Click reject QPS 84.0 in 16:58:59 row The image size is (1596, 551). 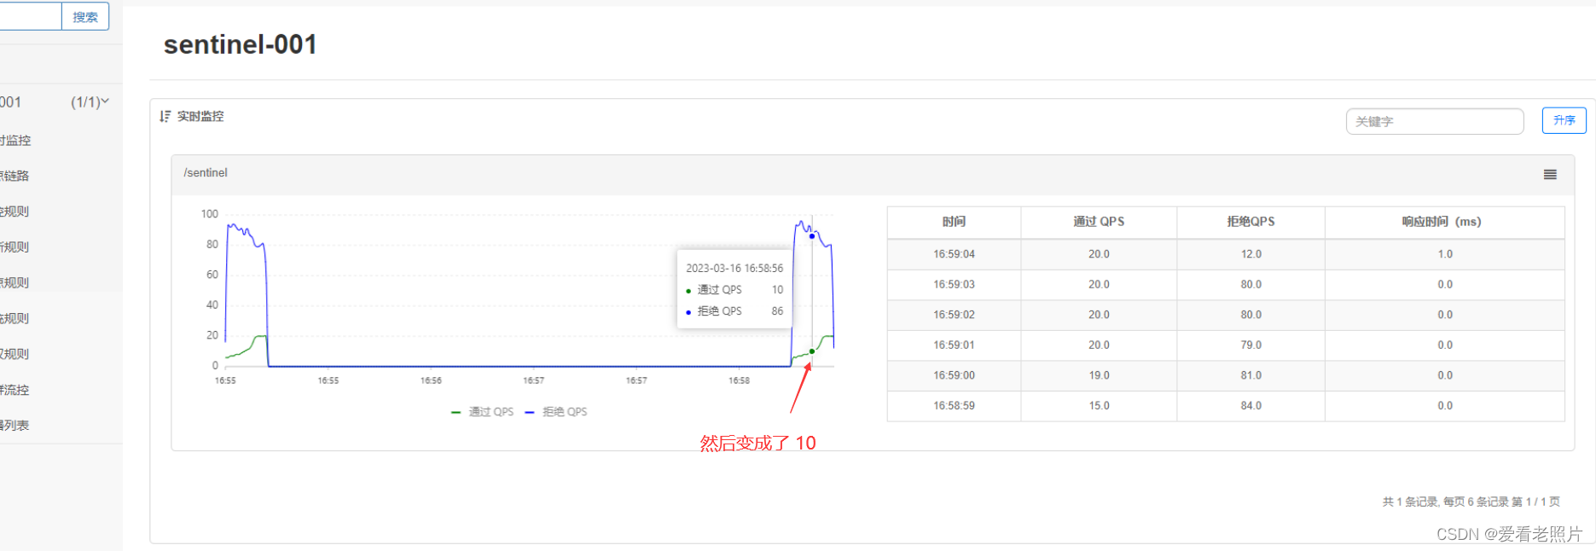tap(1251, 406)
